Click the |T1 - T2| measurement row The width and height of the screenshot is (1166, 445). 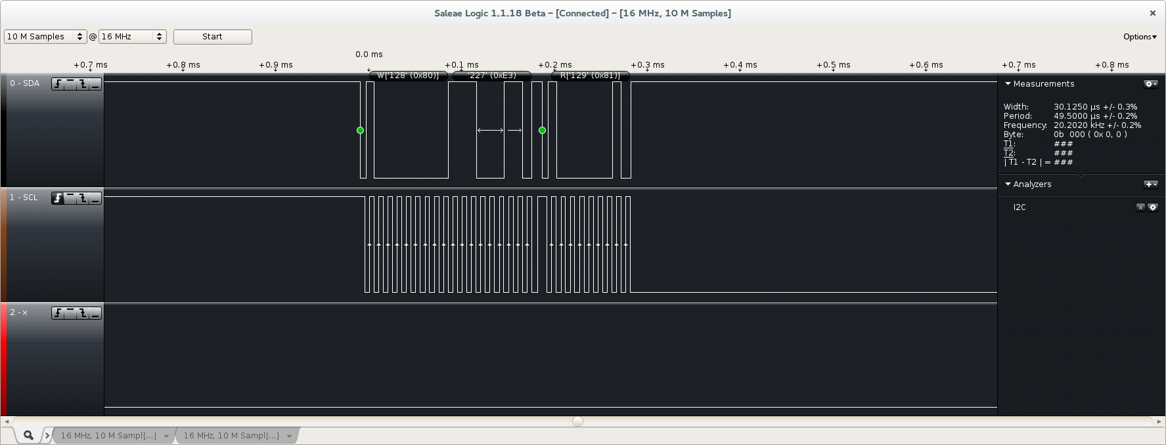coord(1038,162)
